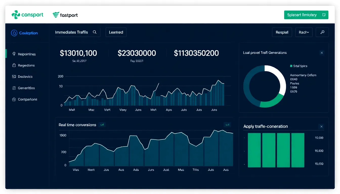The height and width of the screenshot is (194, 340).
Task: Click the chart icon at right of conversions panel
Action: pos(227,125)
